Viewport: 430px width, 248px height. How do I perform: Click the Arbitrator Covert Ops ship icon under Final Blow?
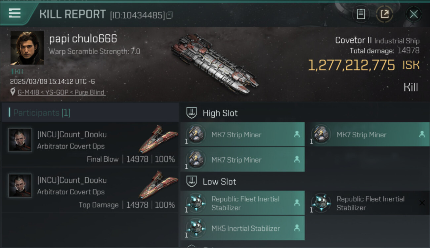coord(158,139)
